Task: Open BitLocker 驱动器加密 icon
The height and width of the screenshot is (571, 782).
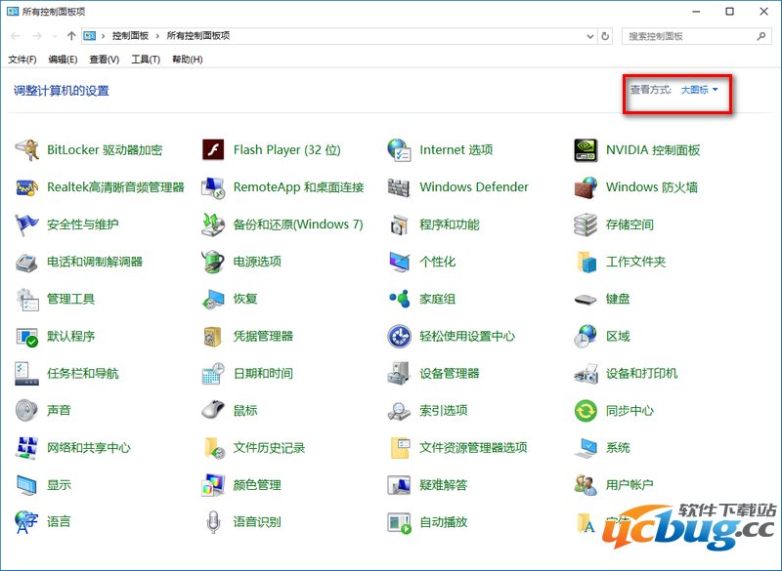Action: point(27,150)
